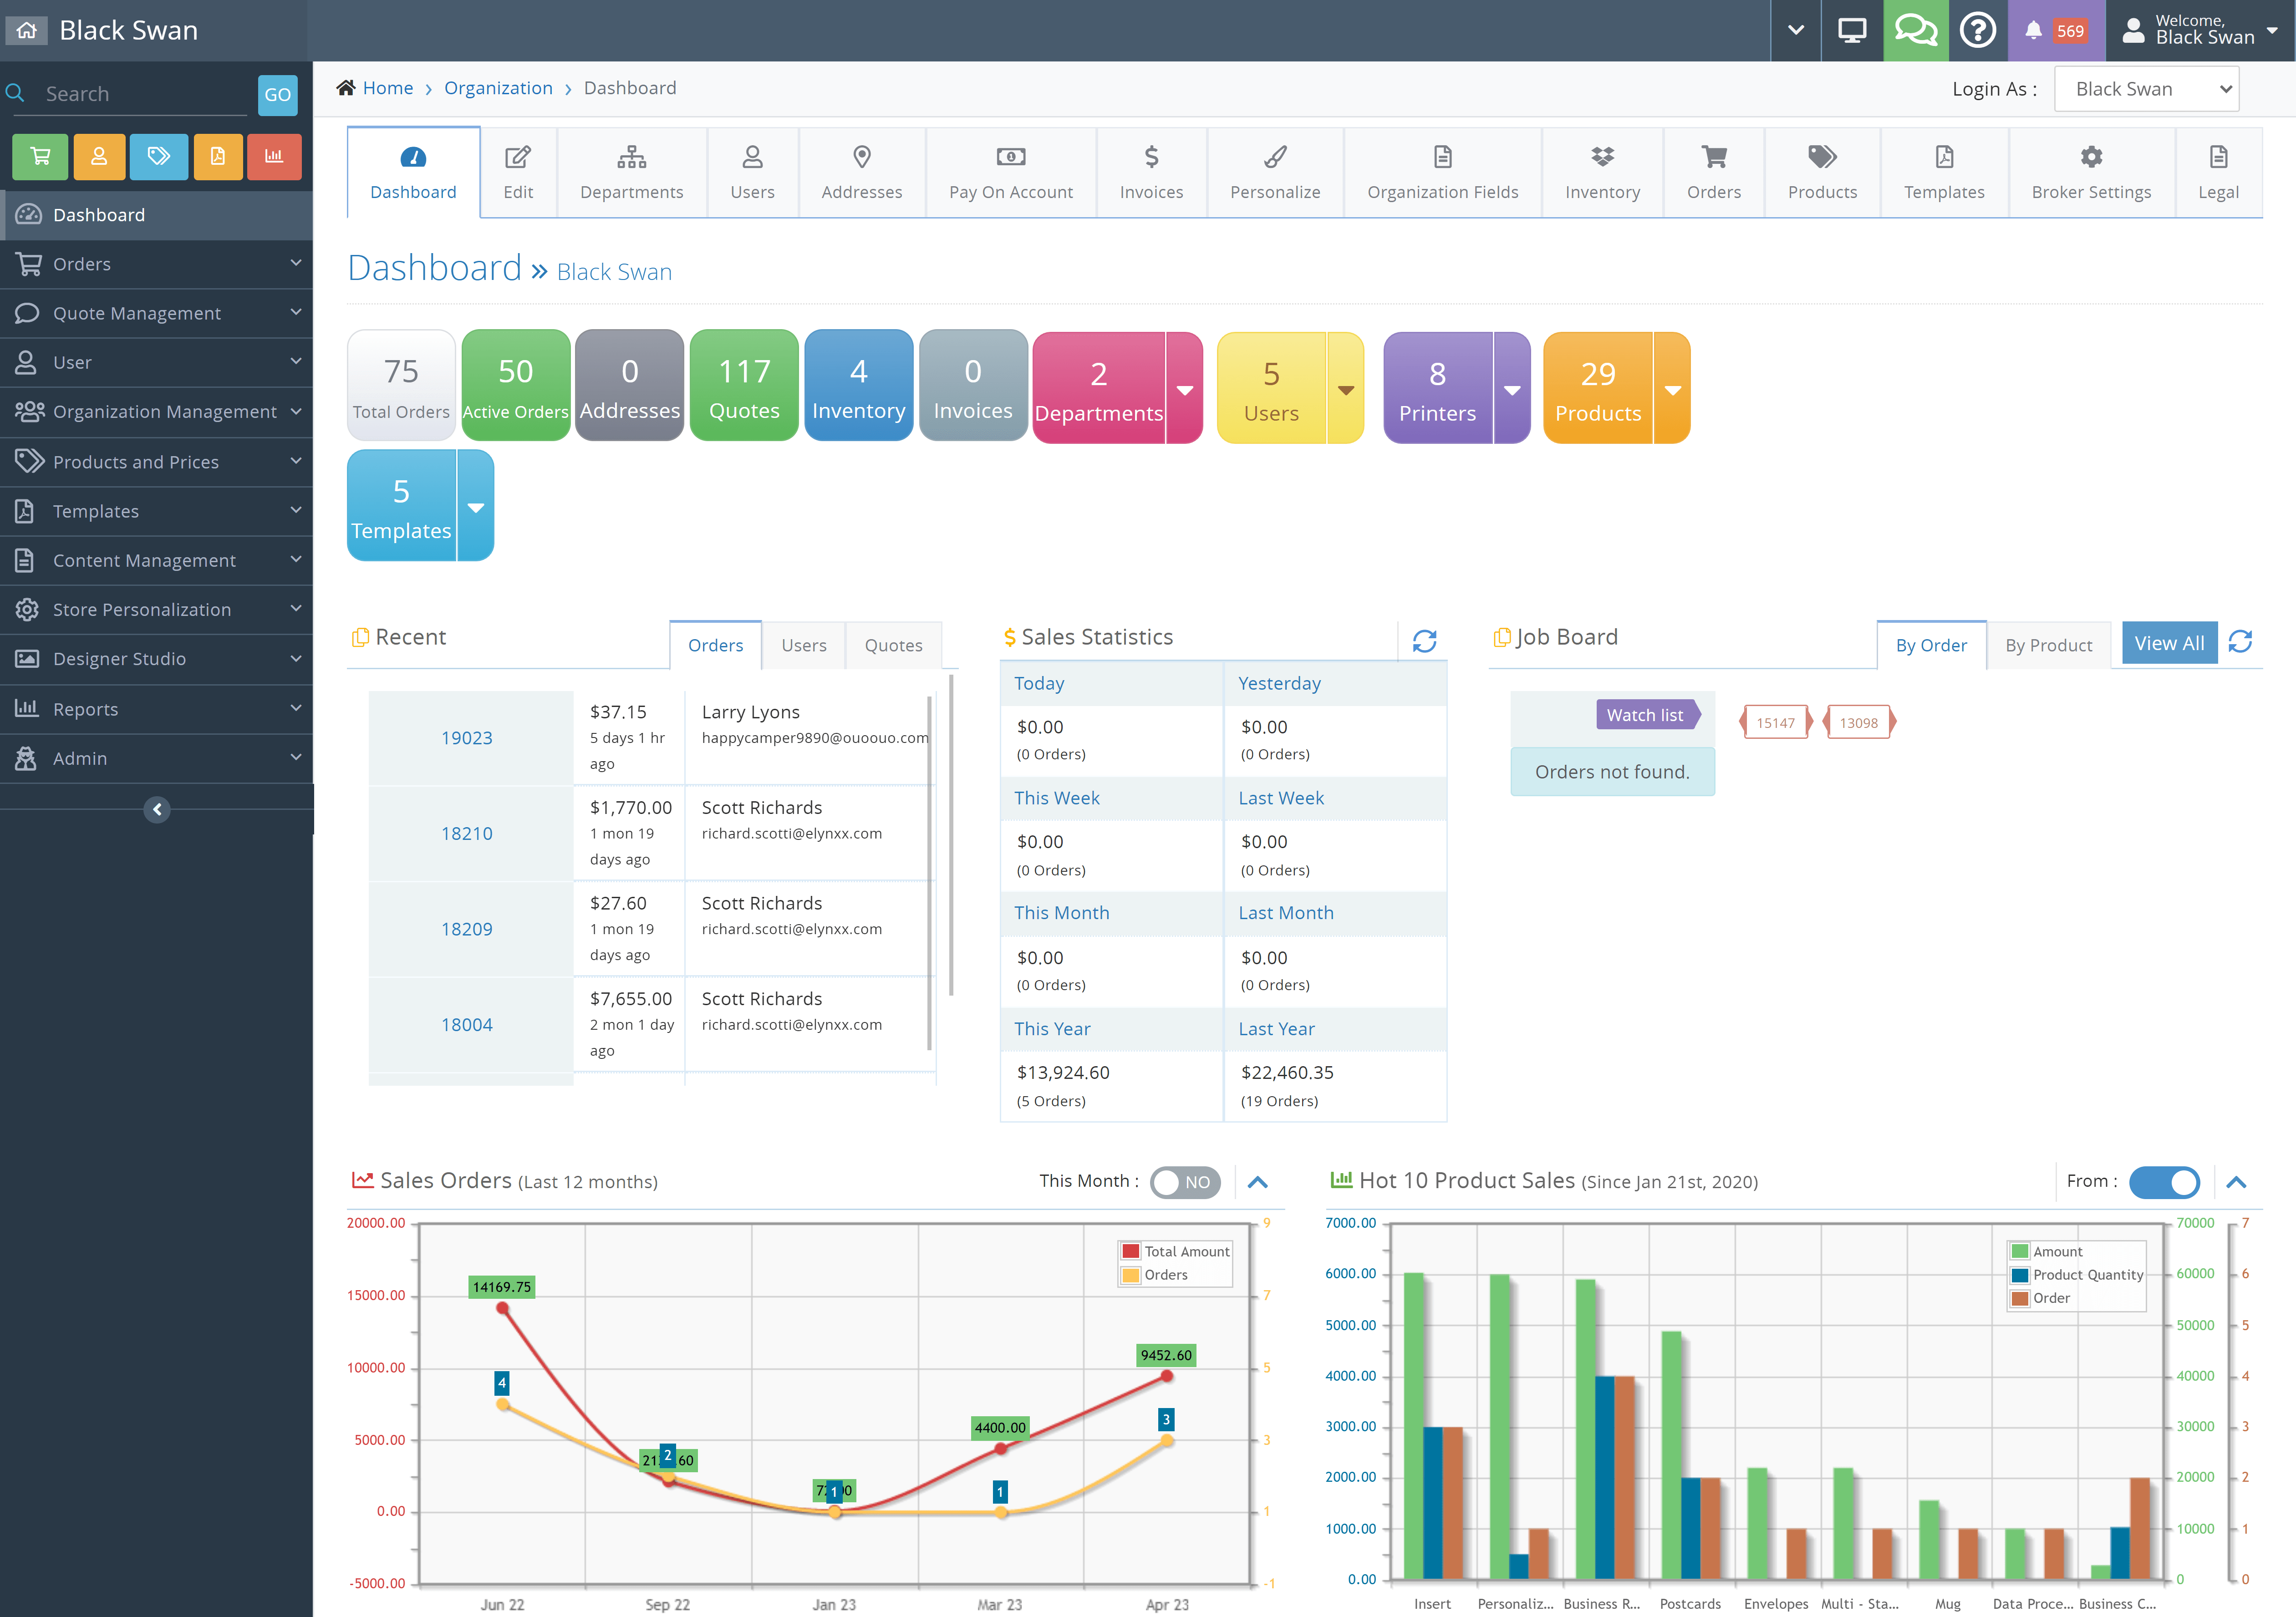
Task: Switch off the From toggle on Hot 10 chart
Action: tap(2165, 1182)
